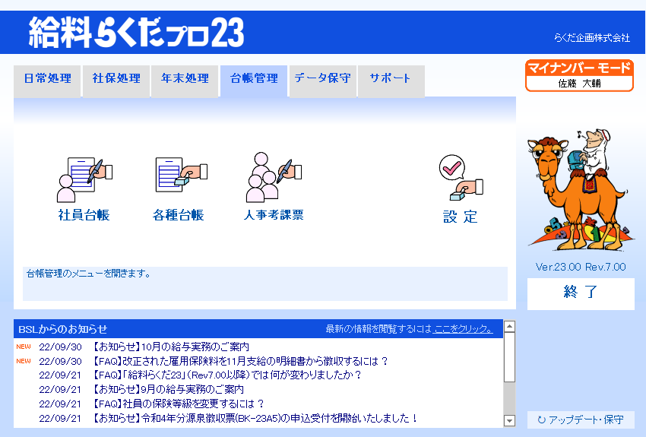
Task: Click the news list scrollbar thumb
Action: (x=510, y=357)
